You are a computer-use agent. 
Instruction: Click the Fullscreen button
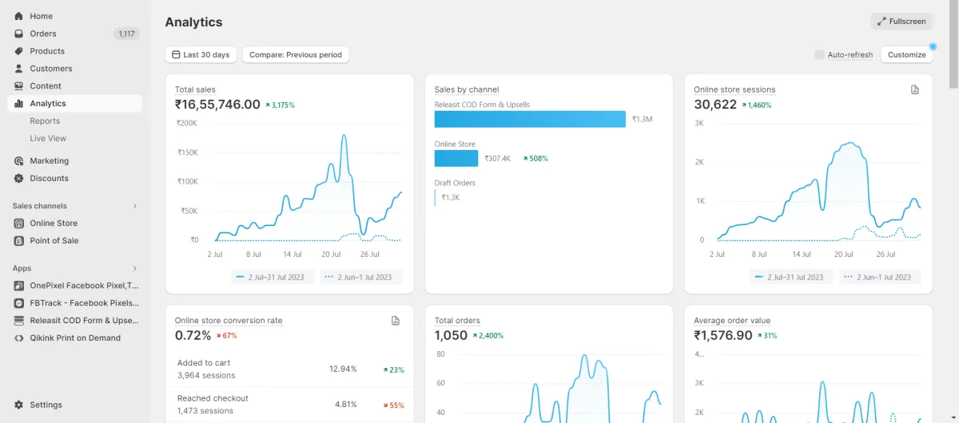[x=901, y=22]
